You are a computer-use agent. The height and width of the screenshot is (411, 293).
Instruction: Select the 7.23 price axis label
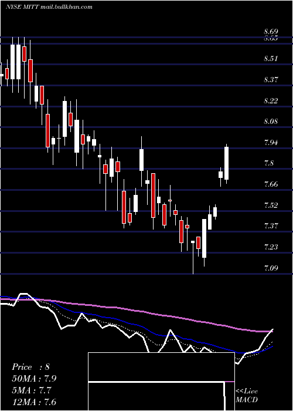point(271,247)
